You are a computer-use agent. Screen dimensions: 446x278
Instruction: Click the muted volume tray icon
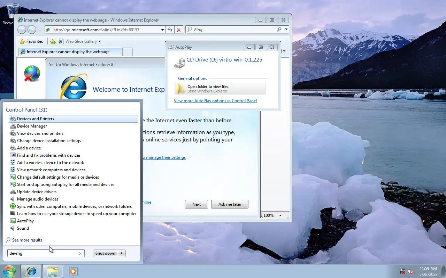[x=411, y=271]
